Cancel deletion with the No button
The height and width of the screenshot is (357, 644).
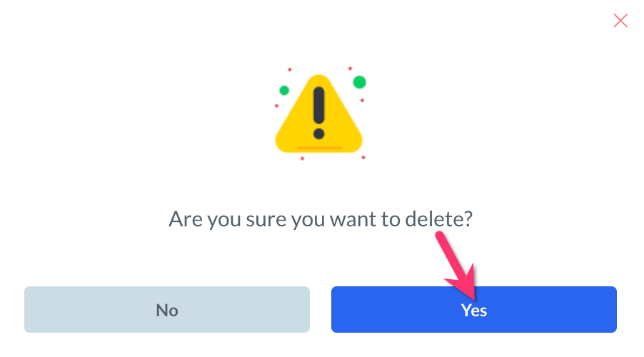coord(167,309)
